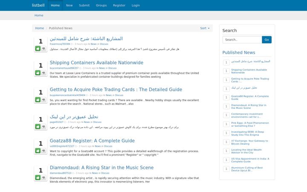This screenshot has height=192, width=307.
Task: Downvote the Getting to Acquire Poke Trading Cards post
Action: (x=43, y=100)
